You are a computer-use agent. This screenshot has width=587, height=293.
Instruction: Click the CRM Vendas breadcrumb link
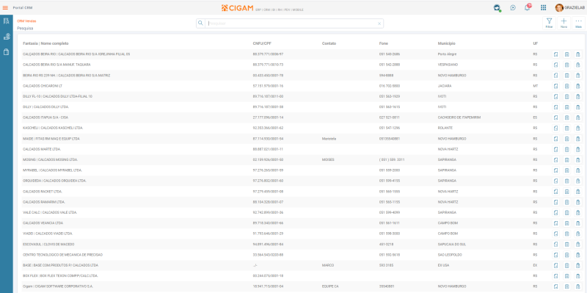26,21
